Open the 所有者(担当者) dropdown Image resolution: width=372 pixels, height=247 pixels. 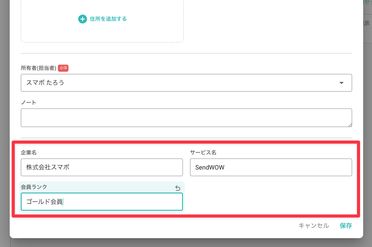(x=186, y=83)
